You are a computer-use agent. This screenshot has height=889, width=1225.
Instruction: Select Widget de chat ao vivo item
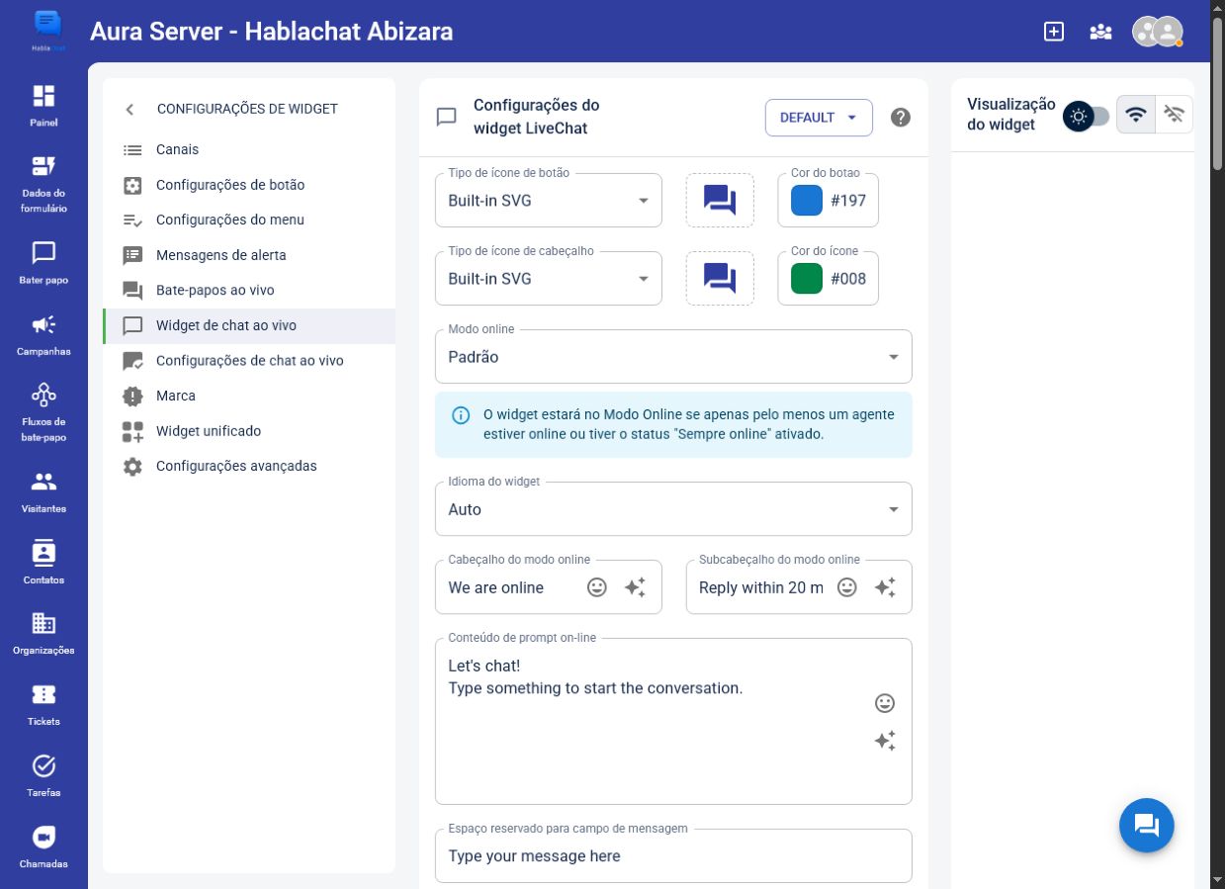point(249,325)
